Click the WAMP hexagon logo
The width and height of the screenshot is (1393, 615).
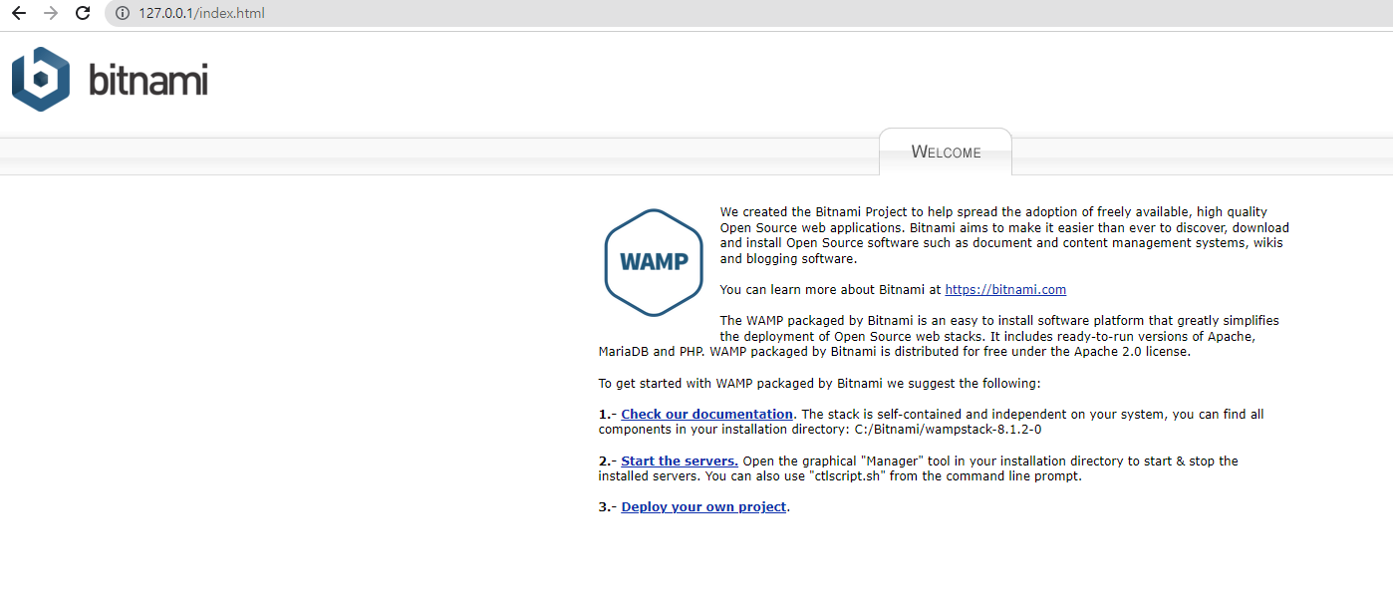(654, 262)
